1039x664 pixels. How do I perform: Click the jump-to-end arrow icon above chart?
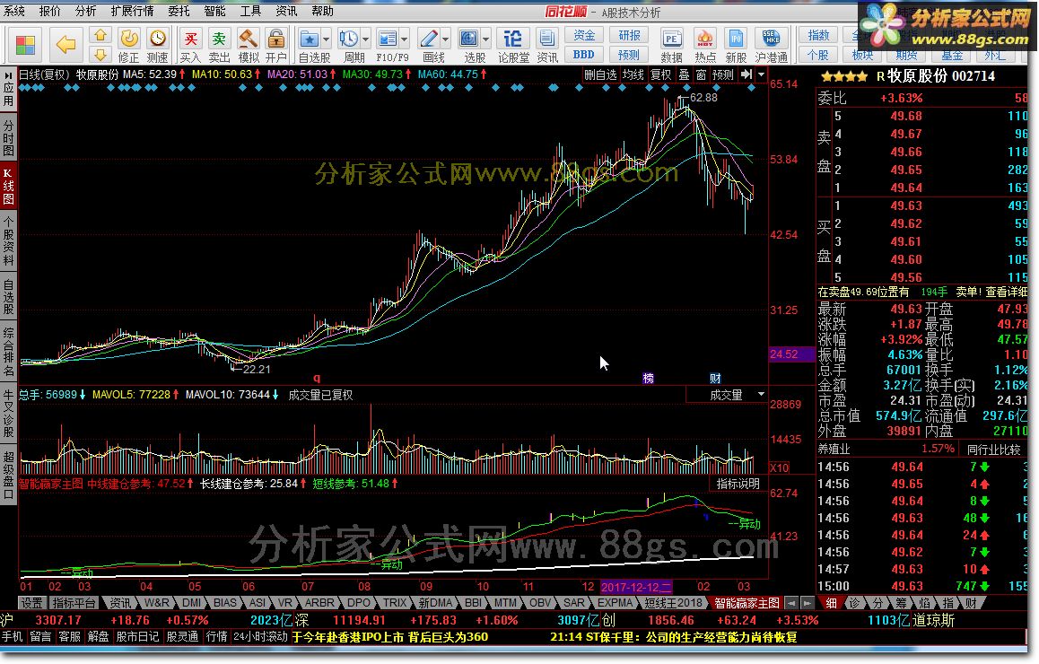point(747,74)
